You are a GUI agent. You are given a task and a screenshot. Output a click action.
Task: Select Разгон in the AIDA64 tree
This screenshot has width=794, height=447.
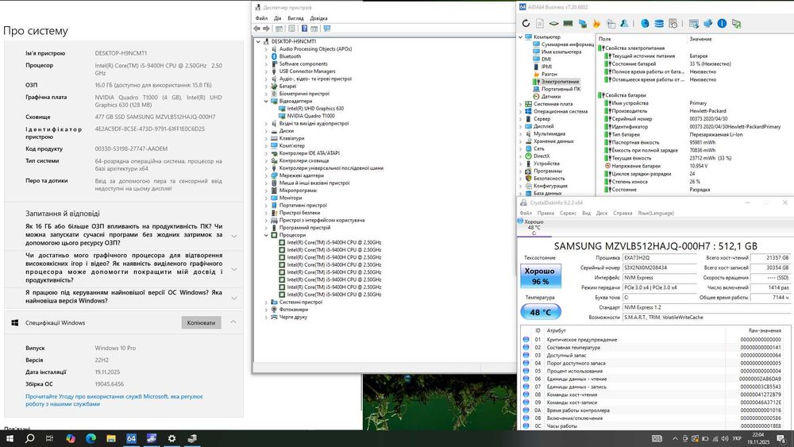tap(549, 74)
